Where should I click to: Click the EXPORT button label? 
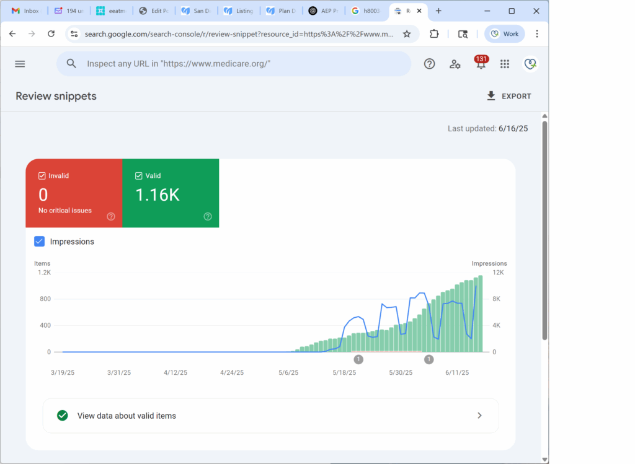[x=517, y=96]
